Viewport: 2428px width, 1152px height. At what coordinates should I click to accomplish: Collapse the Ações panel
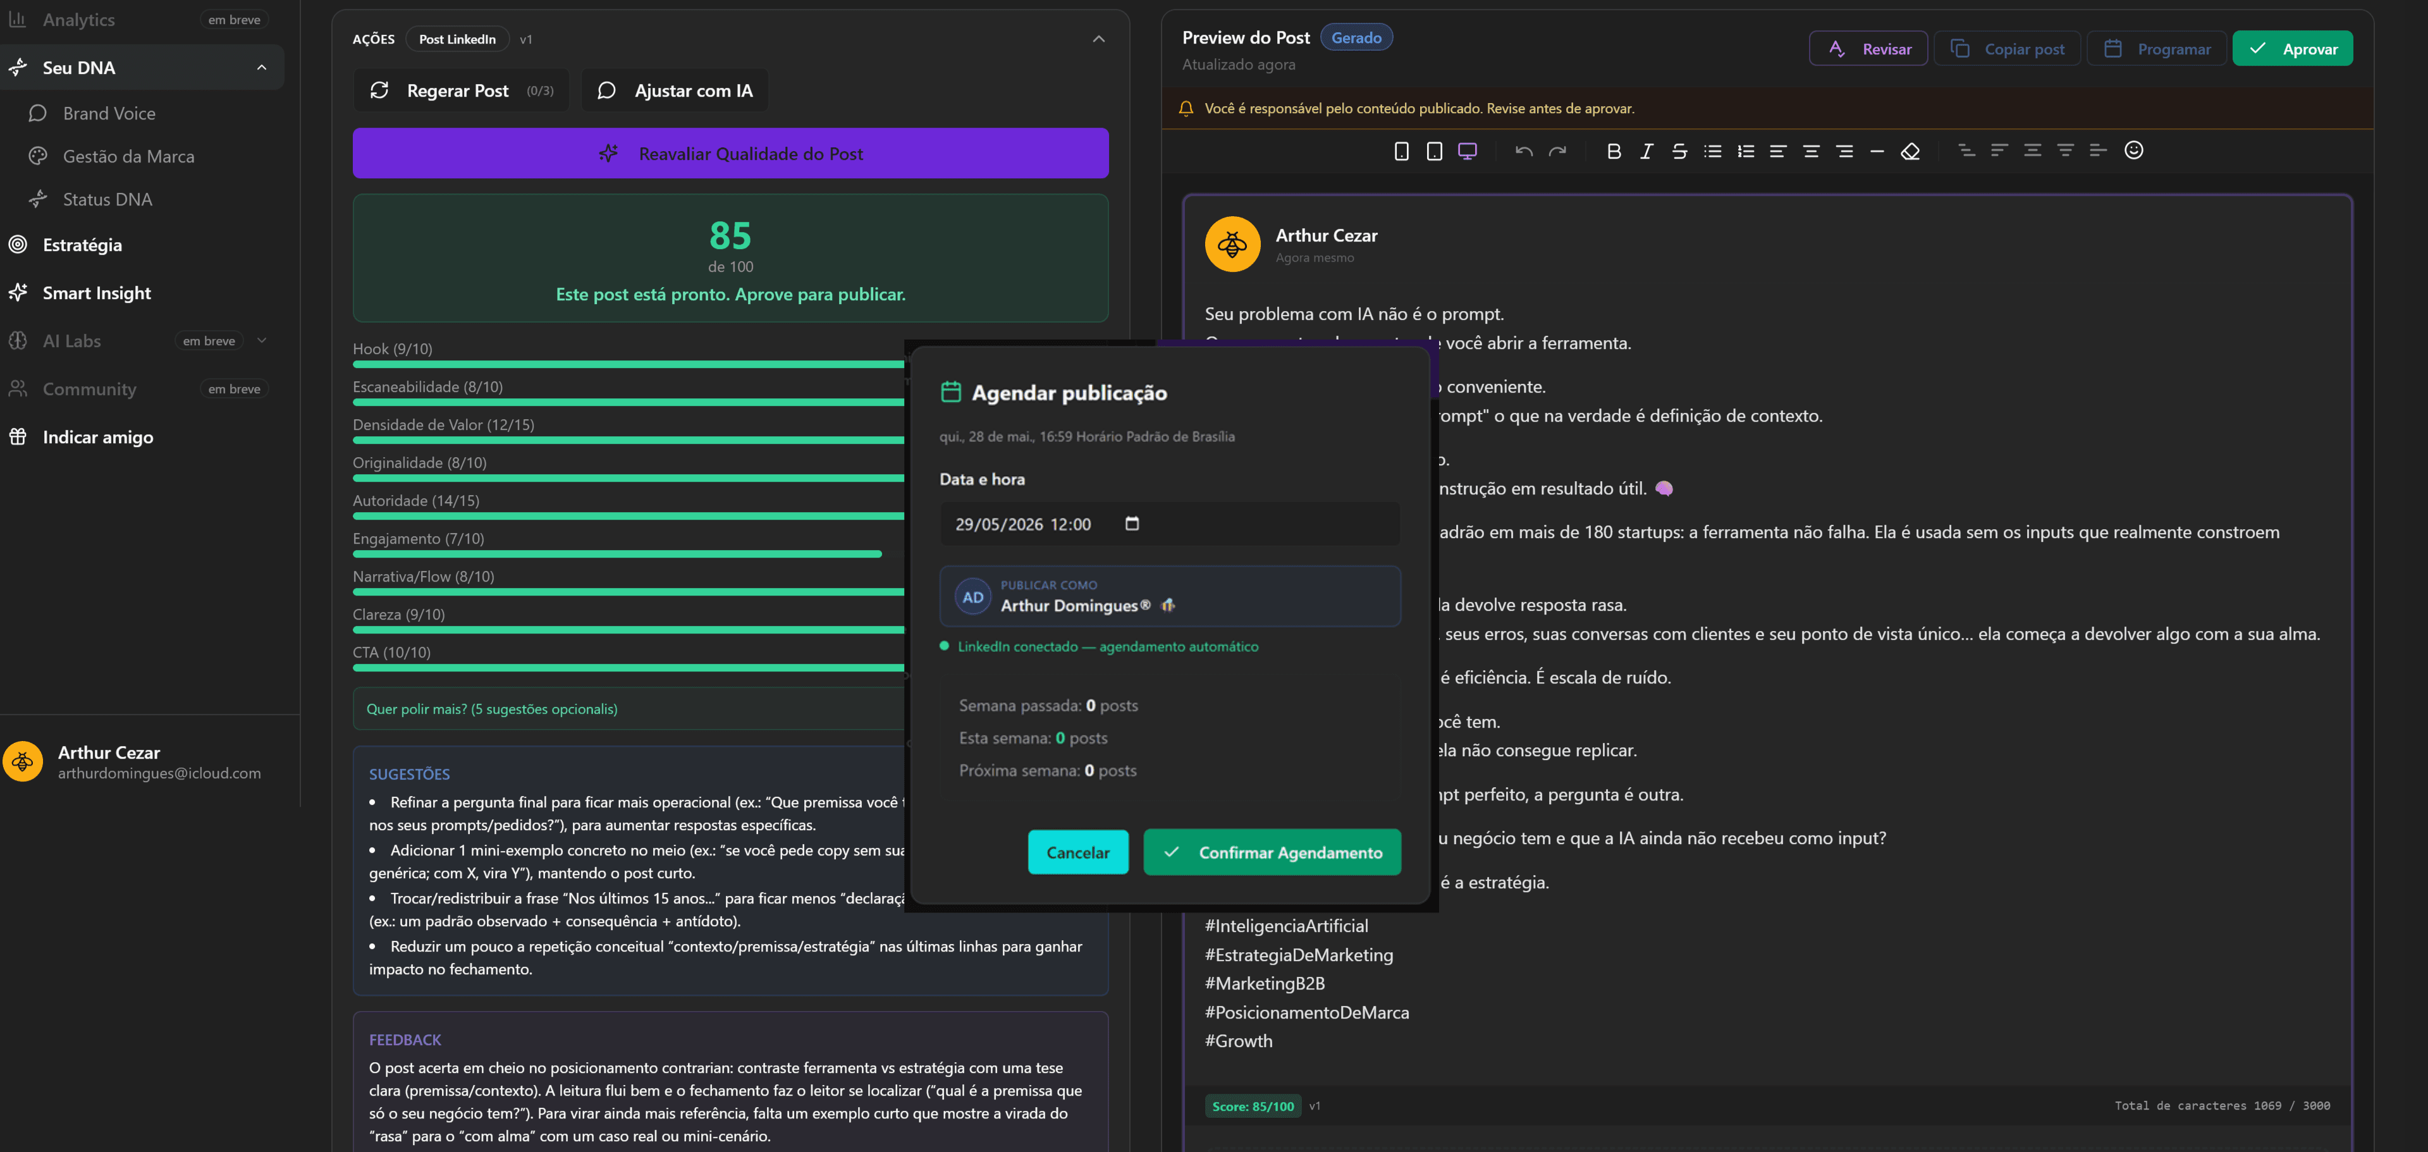(x=1098, y=39)
